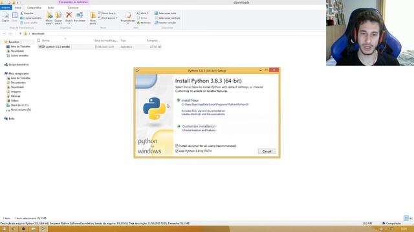Toggle Install launcher for all users checkbox
This screenshot has height=232, width=414.
point(177,146)
